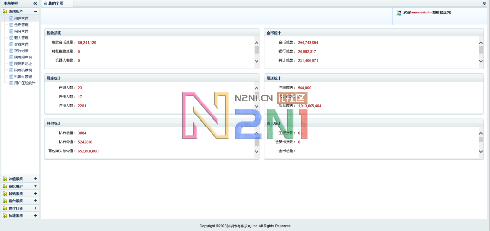Click the admin user avatar icon

[399, 12]
